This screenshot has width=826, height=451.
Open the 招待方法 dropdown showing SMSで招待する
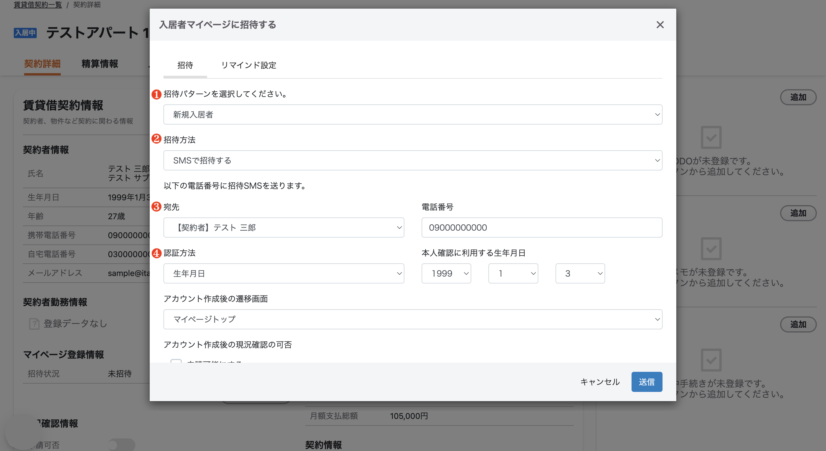click(413, 160)
